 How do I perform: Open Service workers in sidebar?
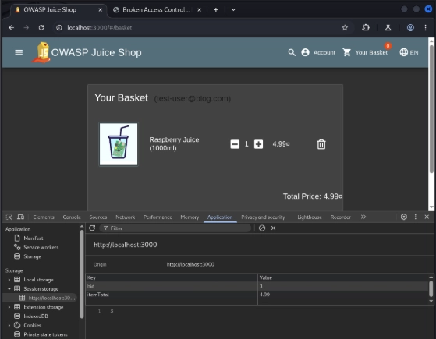(x=41, y=247)
